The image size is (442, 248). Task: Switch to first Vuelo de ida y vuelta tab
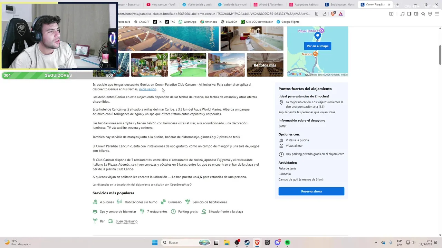coord(197,4)
